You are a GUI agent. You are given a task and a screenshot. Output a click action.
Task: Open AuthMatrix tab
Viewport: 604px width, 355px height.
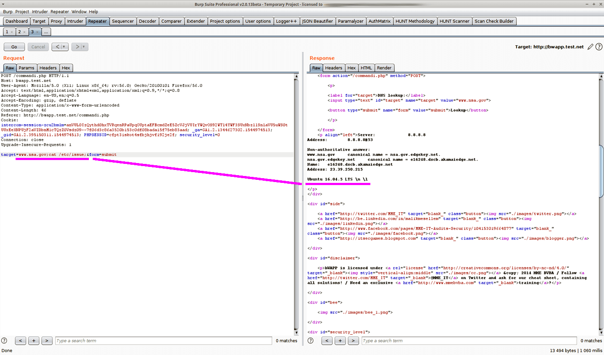click(380, 21)
